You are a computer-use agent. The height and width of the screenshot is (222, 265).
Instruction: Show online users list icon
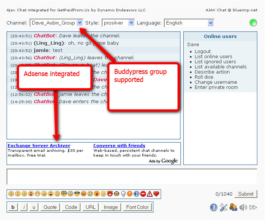tap(234, 208)
